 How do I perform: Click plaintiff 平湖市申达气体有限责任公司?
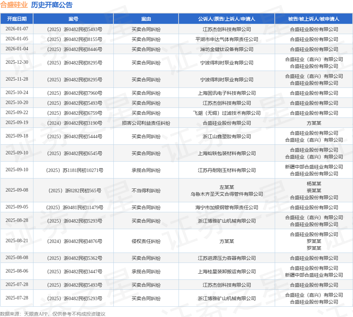(227, 39)
